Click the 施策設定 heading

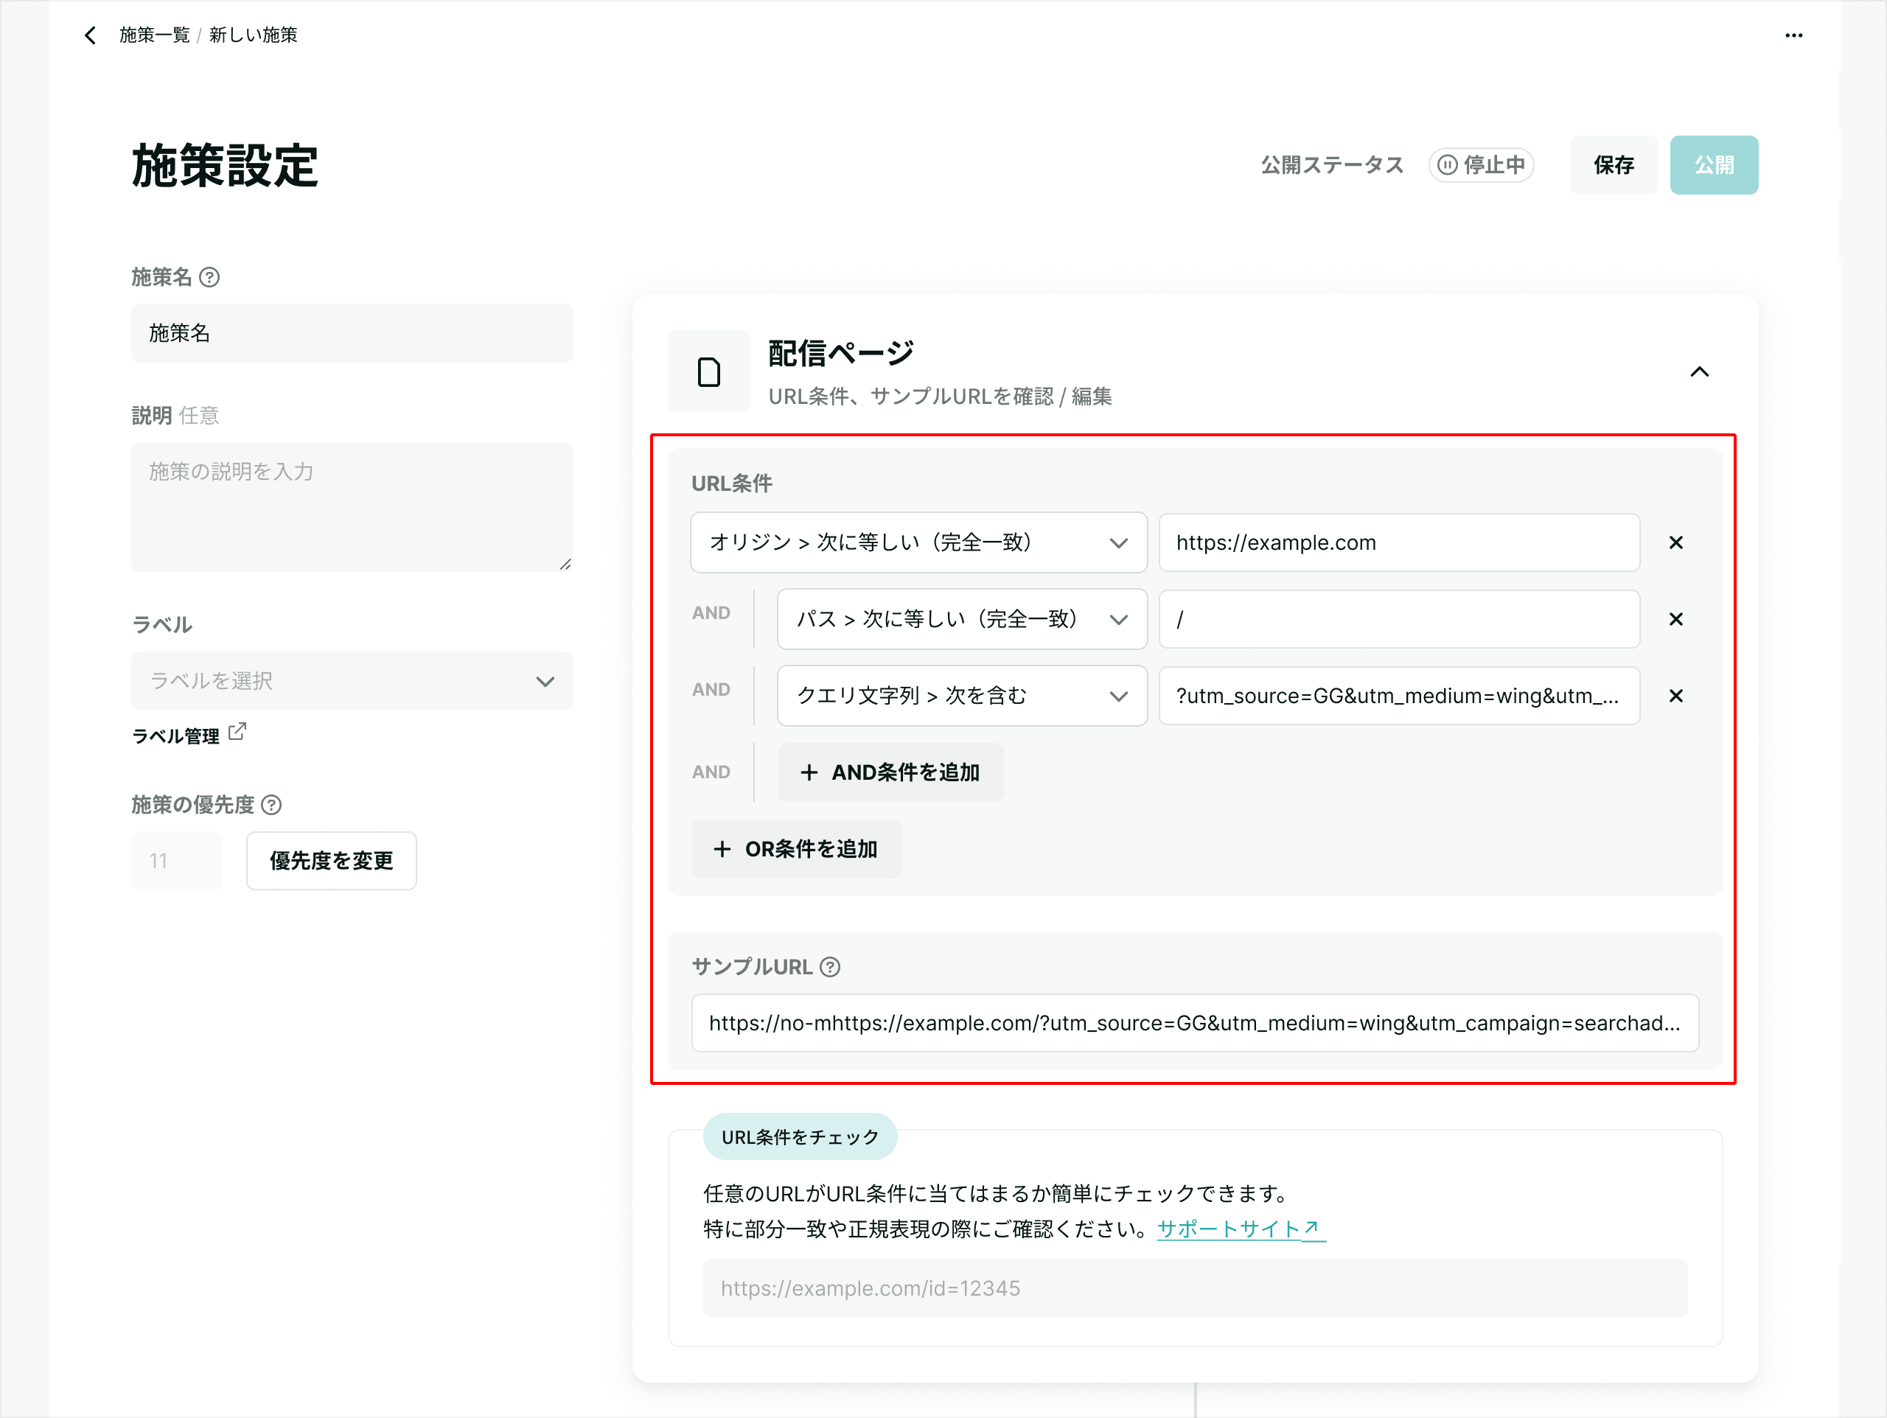(226, 166)
